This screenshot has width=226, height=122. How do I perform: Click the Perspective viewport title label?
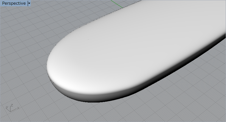[14, 3]
